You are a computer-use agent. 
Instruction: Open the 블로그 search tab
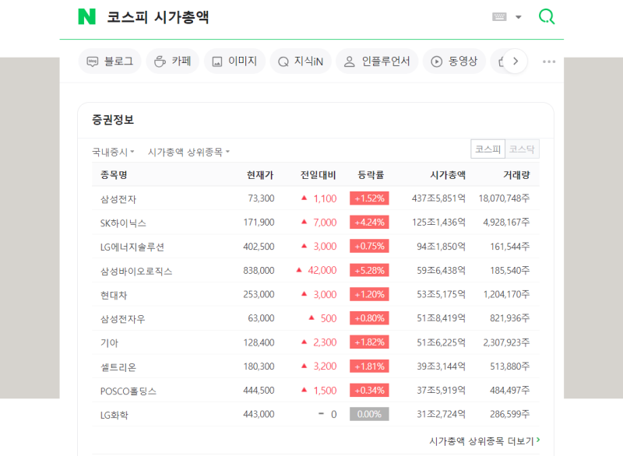110,61
